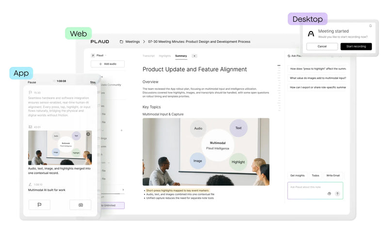This screenshot has width=388, height=236.
Task: Click the Start recording button
Action: [x=356, y=47]
